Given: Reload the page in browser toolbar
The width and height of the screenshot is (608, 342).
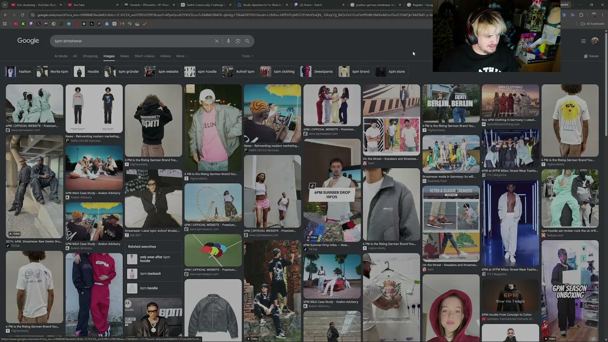Looking at the screenshot, I should tap(22, 15).
